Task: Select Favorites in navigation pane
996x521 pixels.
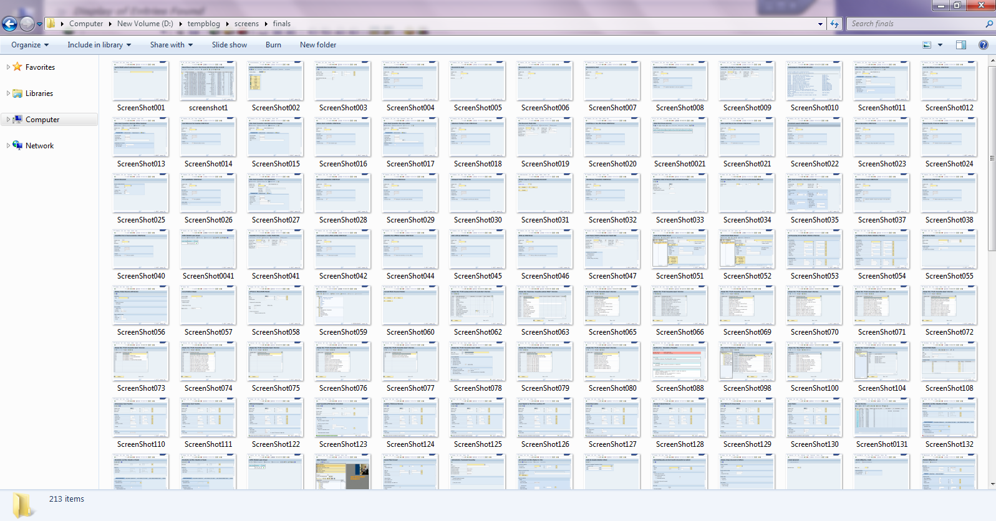Action: tap(40, 67)
